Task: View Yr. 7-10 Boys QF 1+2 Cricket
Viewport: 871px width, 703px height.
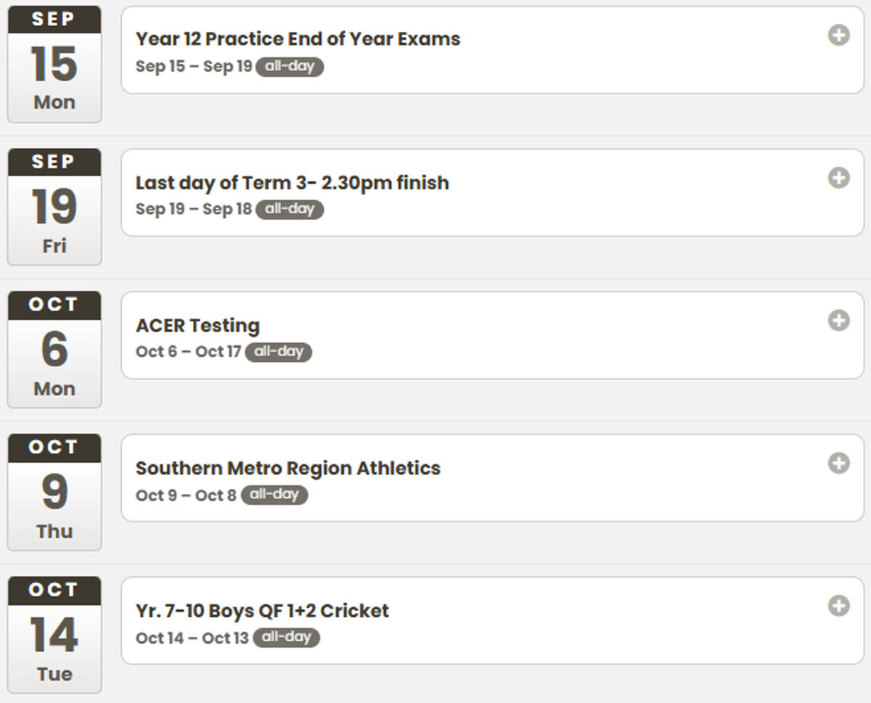Action: point(262,611)
